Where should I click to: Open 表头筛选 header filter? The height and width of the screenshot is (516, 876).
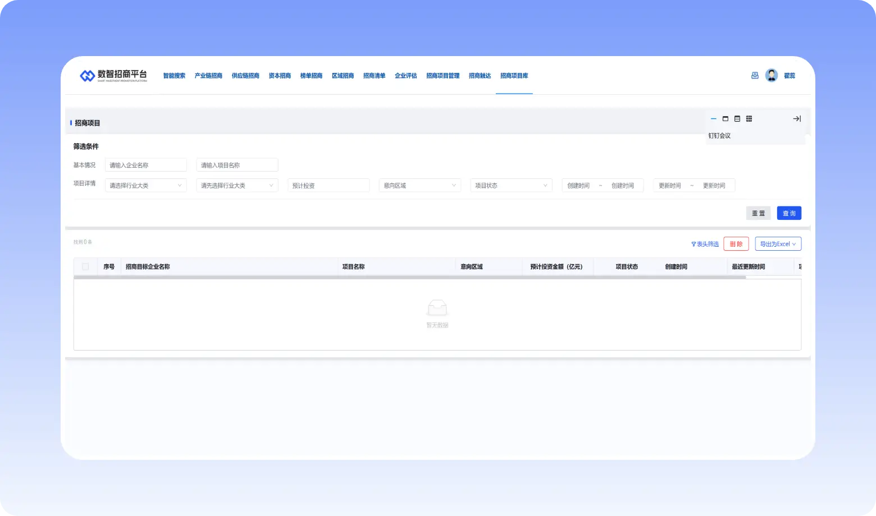(705, 244)
